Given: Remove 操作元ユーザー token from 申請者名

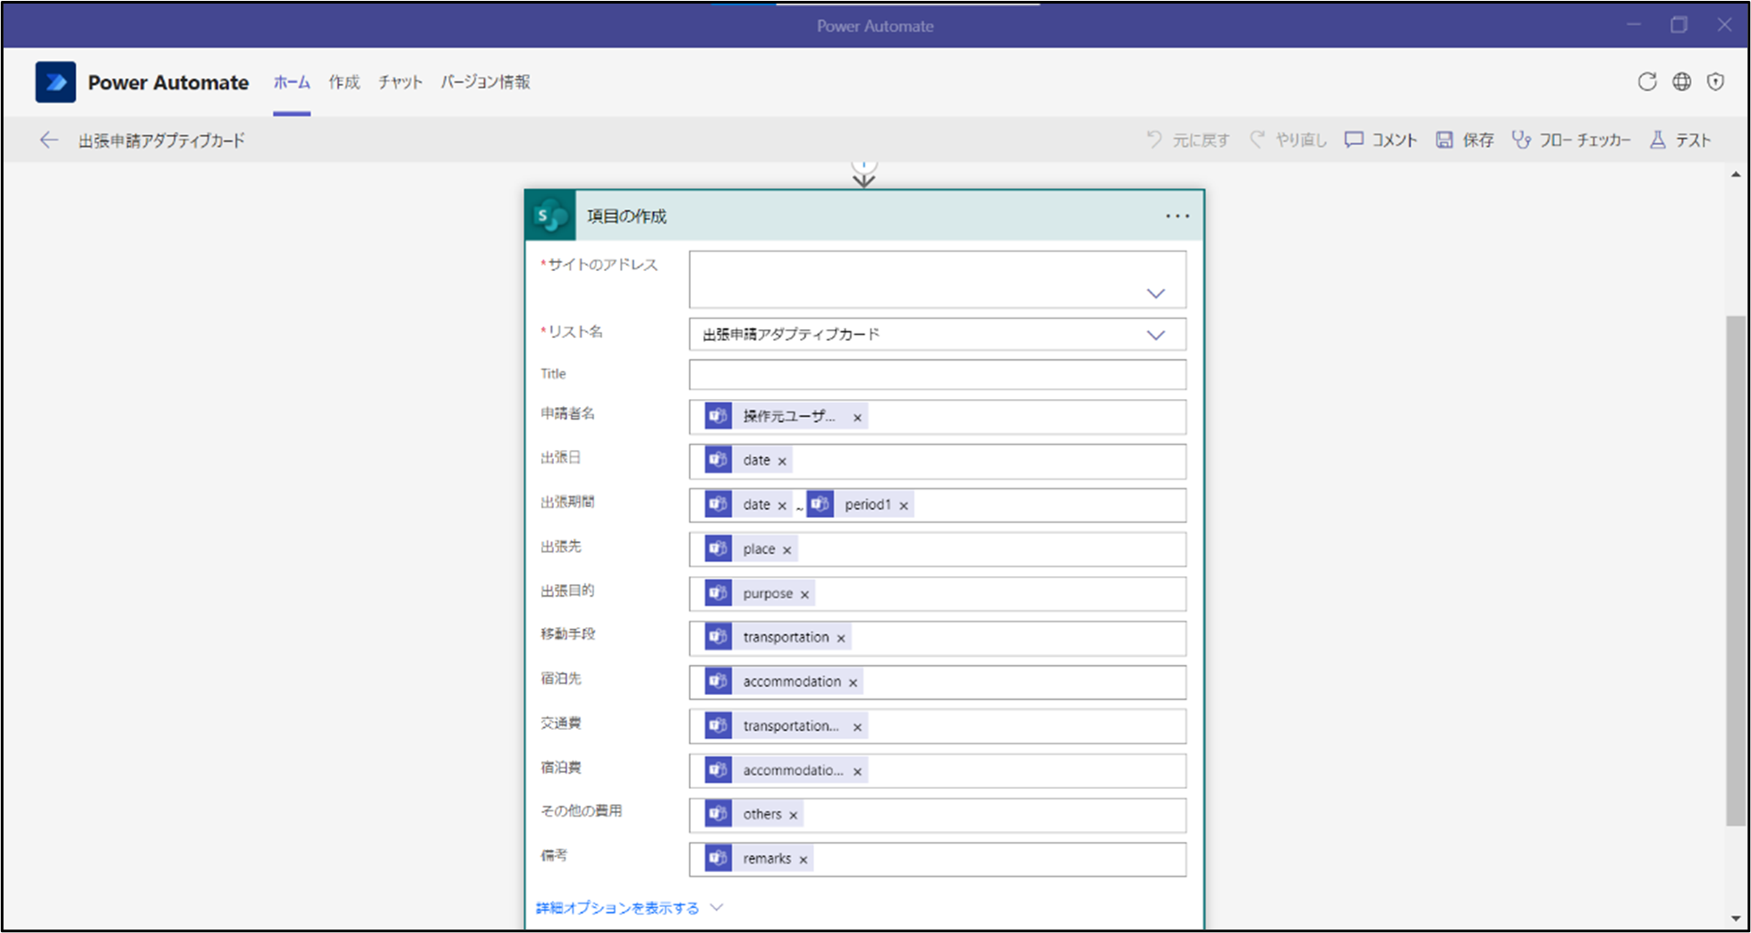Looking at the screenshot, I should point(857,418).
